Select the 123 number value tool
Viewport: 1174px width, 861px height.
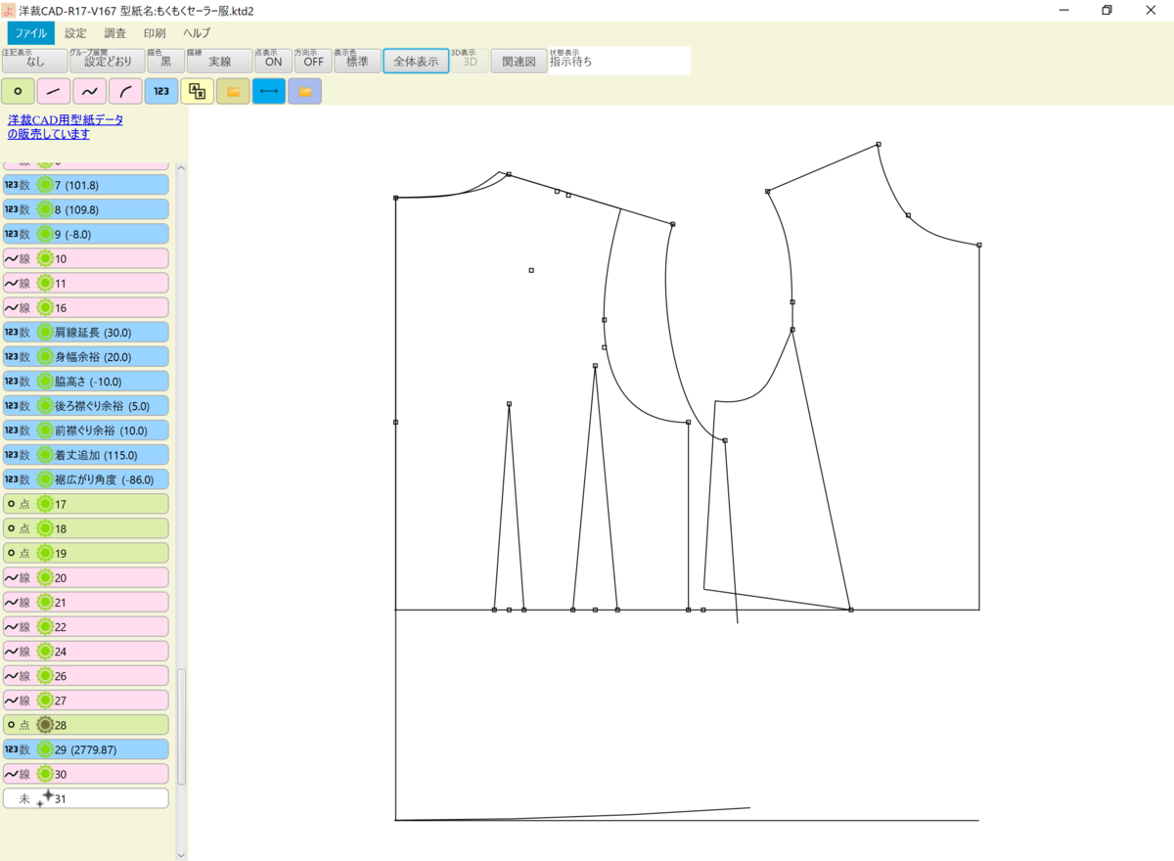[x=160, y=91]
